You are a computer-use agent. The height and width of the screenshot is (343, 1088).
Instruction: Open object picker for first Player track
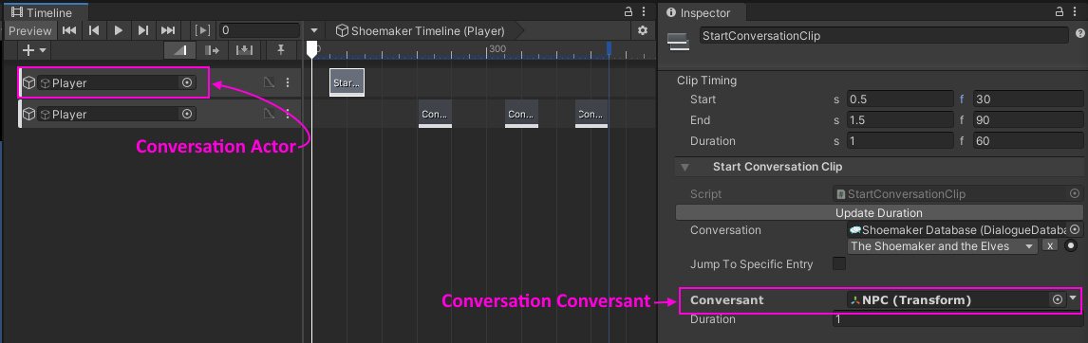(x=187, y=82)
